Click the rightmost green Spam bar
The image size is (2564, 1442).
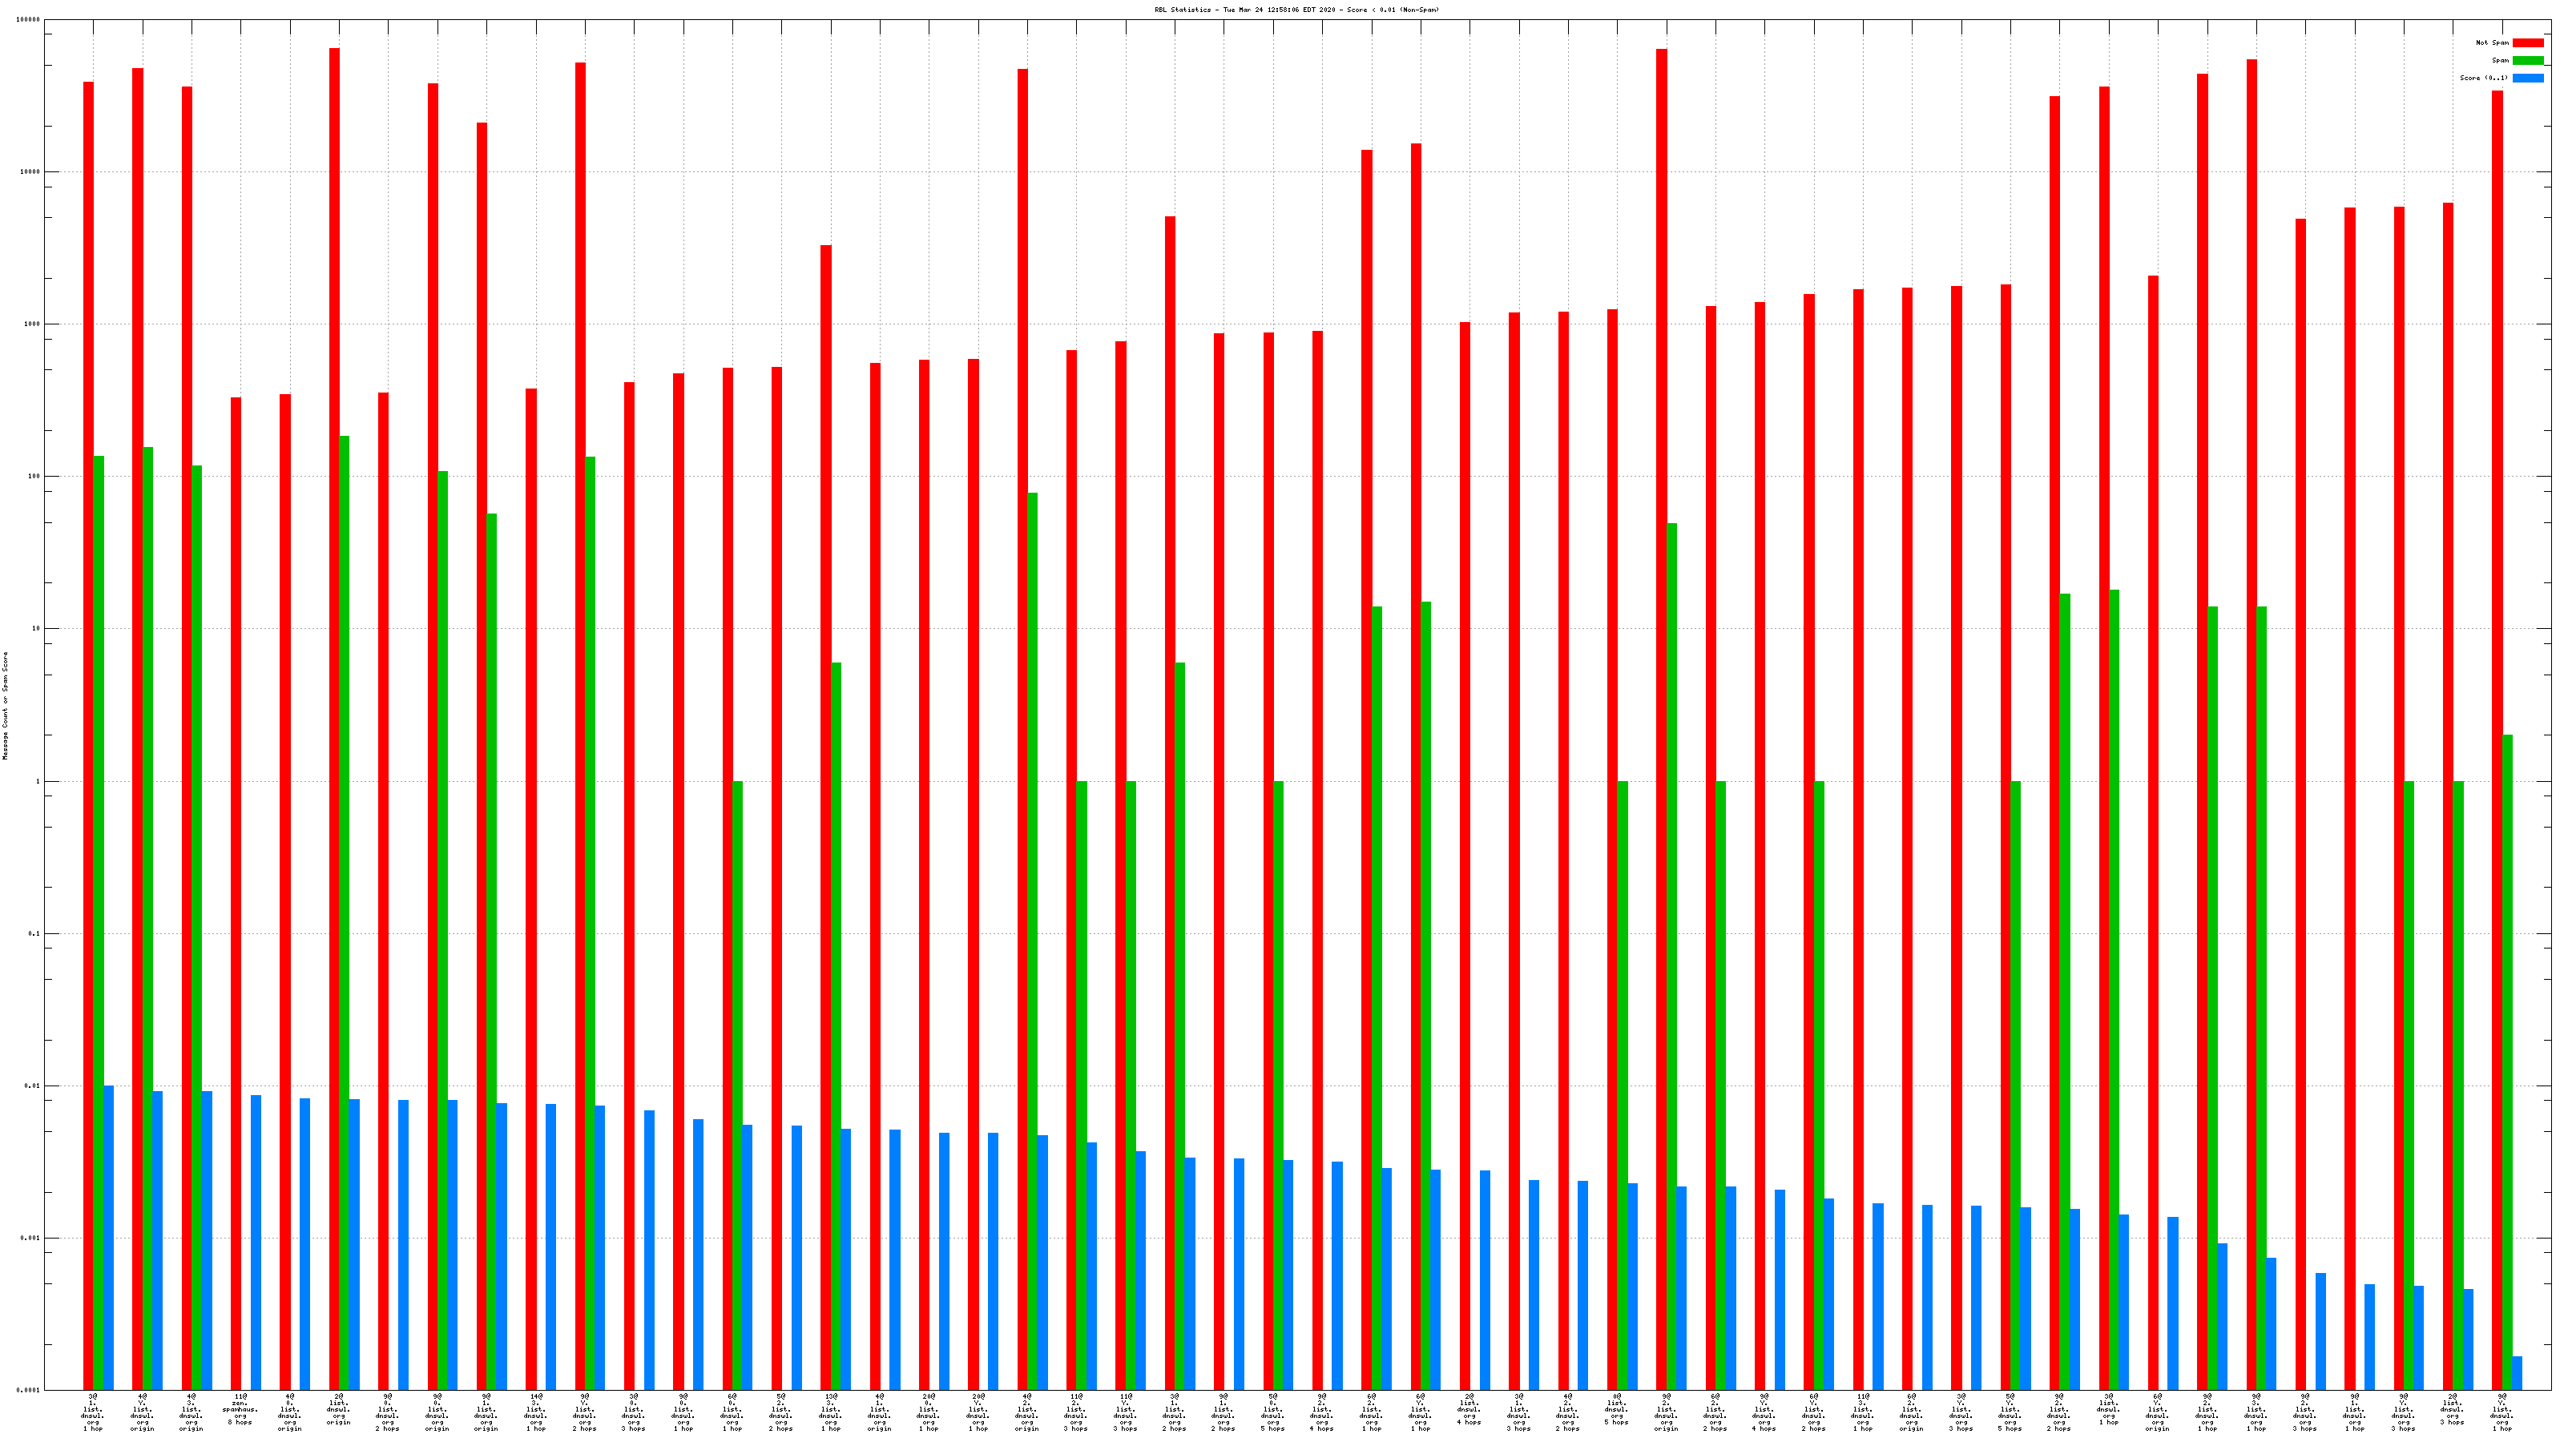(2507, 1061)
